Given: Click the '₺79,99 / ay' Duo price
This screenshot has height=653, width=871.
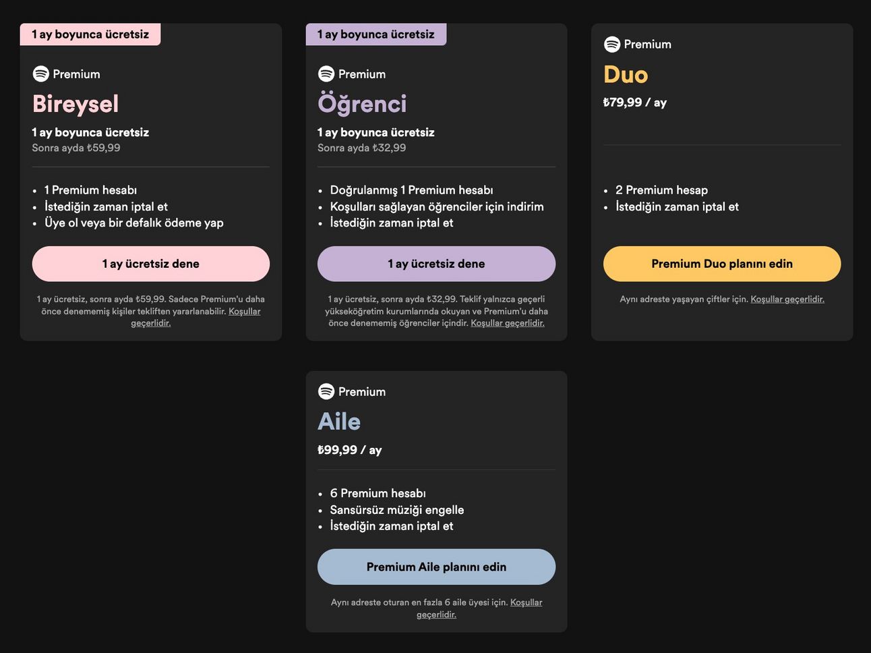Looking at the screenshot, I should [635, 103].
